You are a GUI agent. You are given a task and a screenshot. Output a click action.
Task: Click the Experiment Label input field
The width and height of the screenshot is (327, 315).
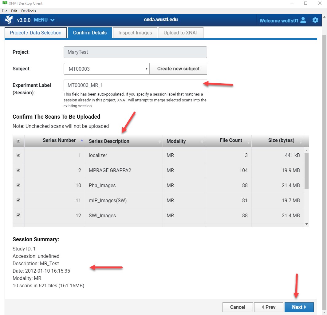[135, 85]
